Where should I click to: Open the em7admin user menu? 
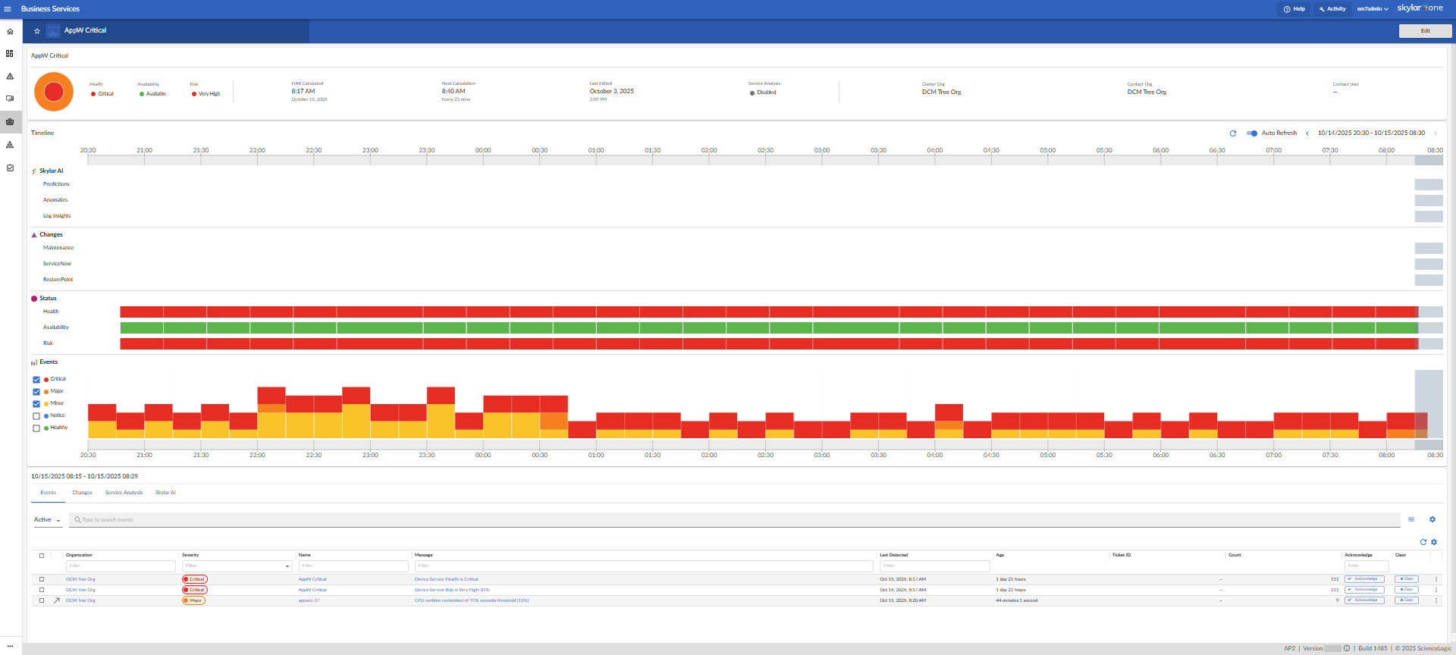pos(1373,9)
